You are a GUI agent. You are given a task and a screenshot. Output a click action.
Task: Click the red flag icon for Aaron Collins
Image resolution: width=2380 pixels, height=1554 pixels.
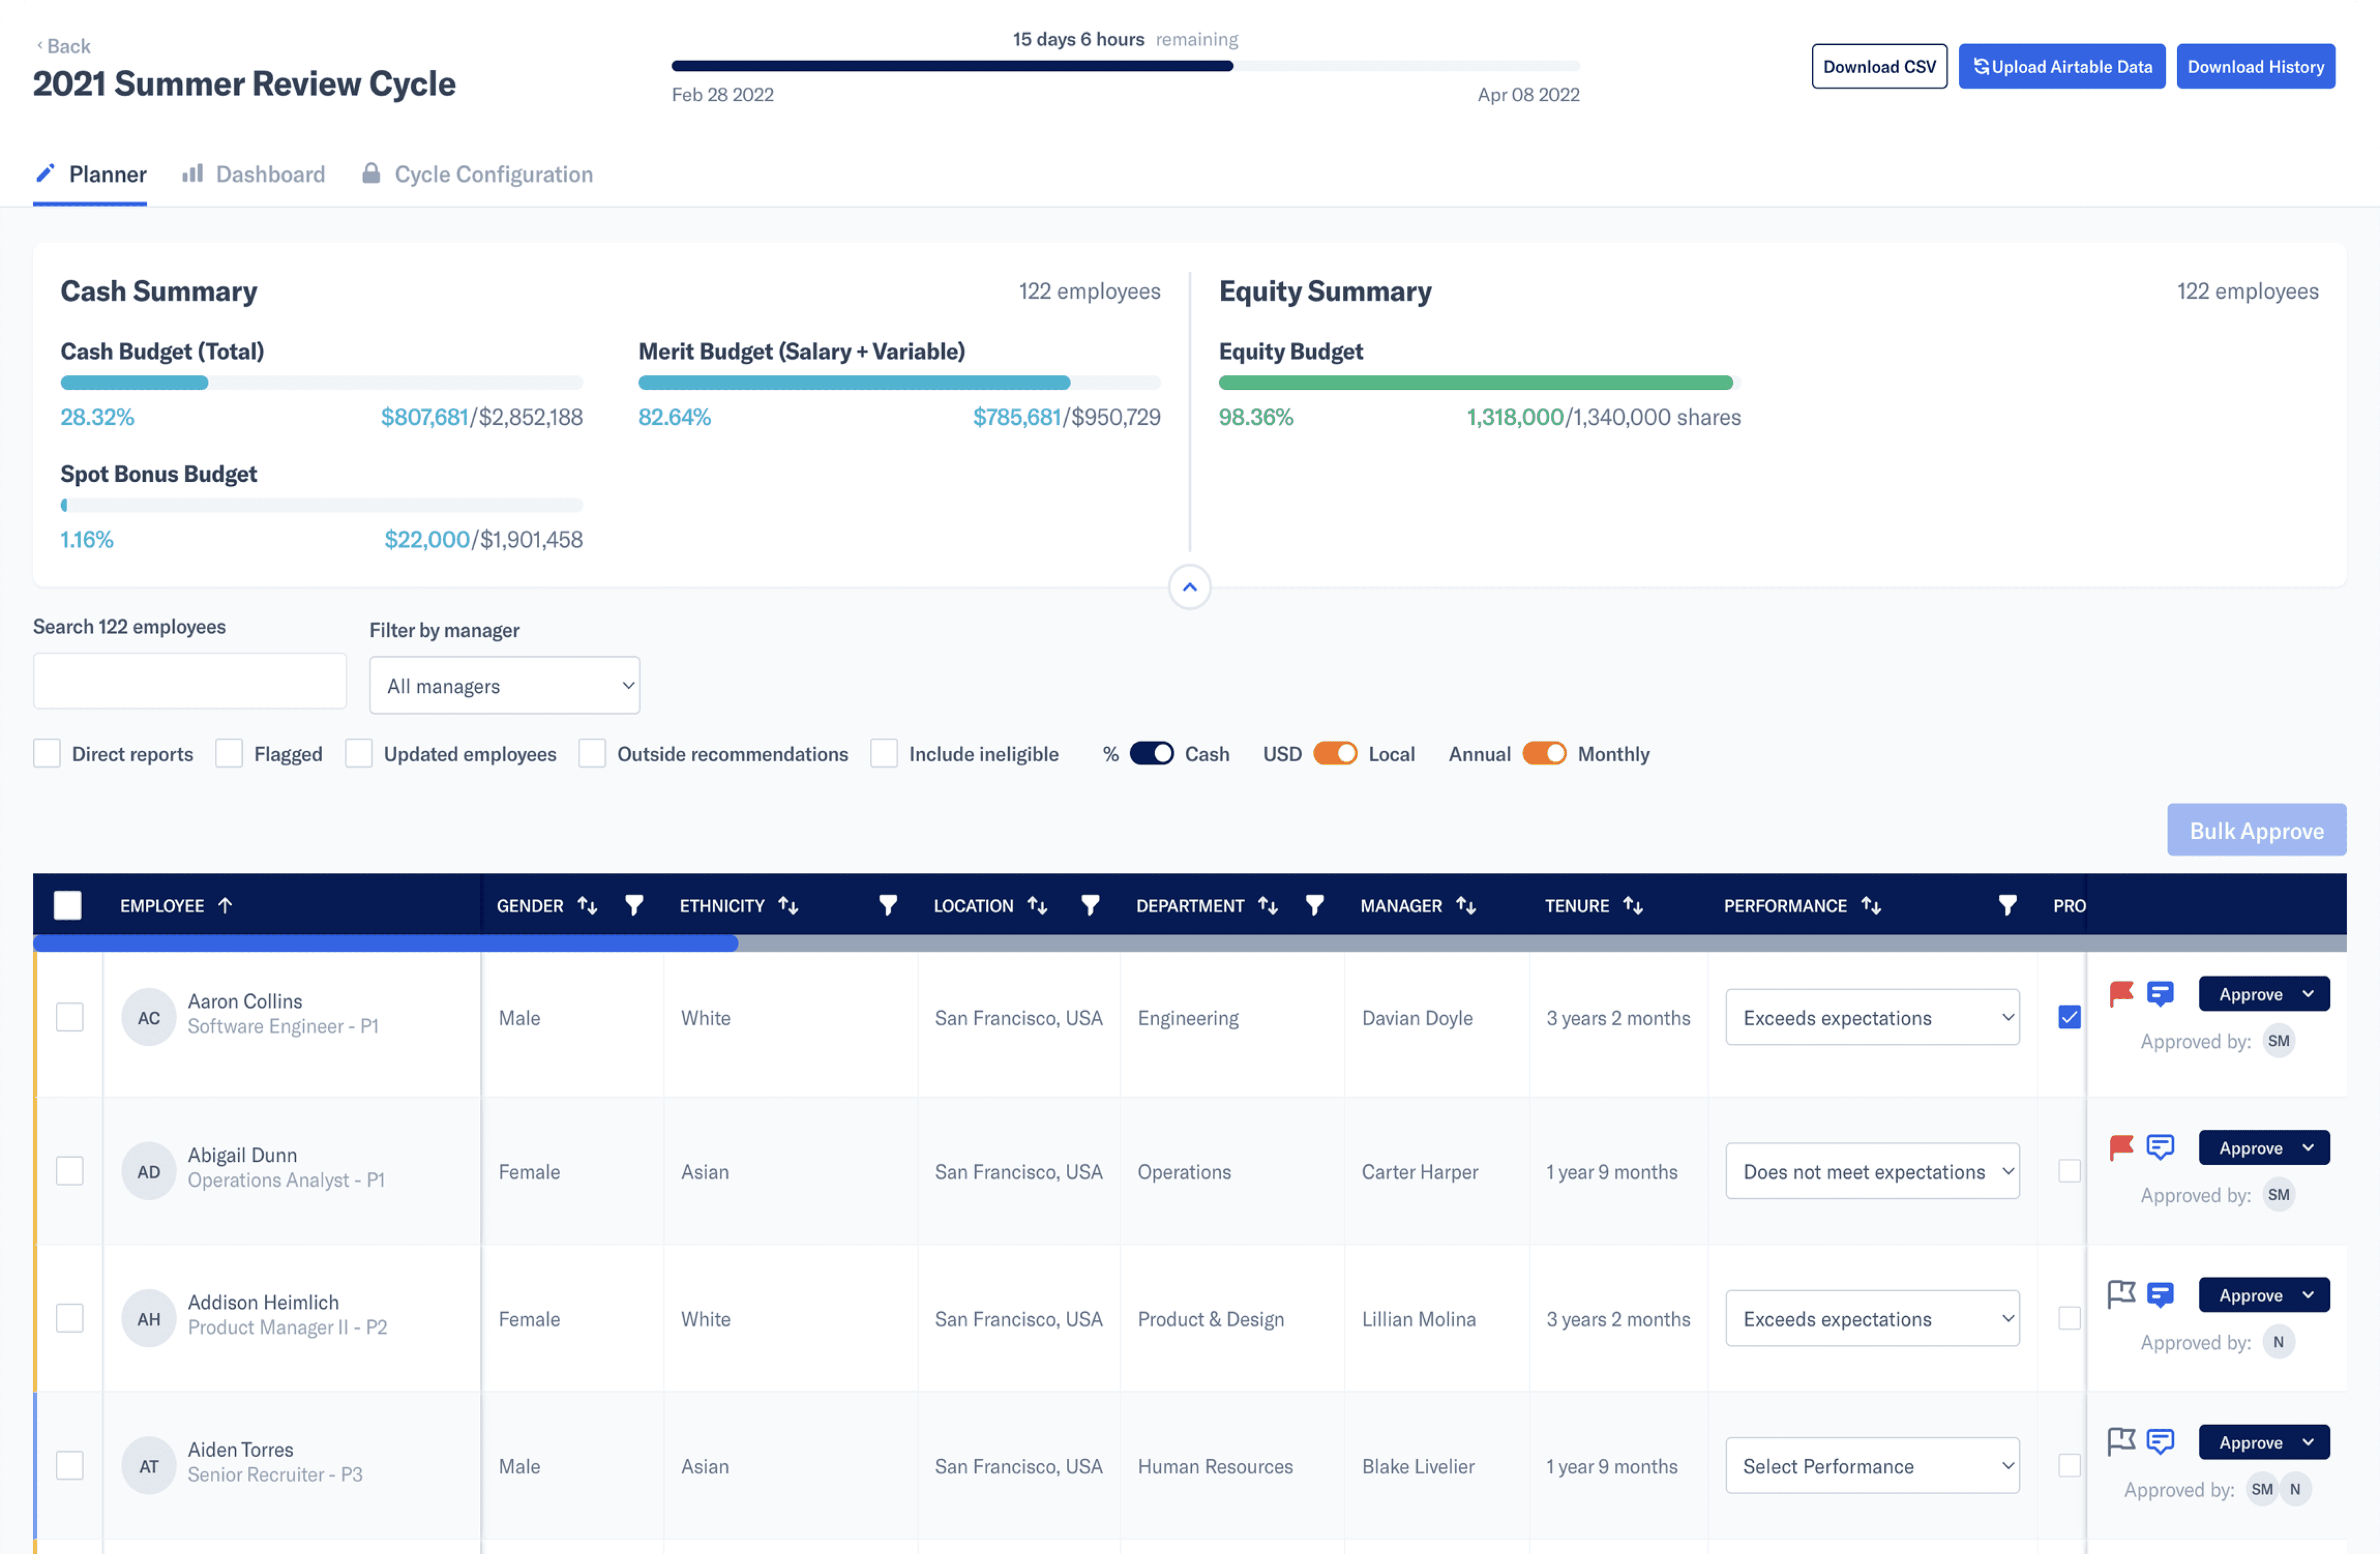tap(2121, 993)
